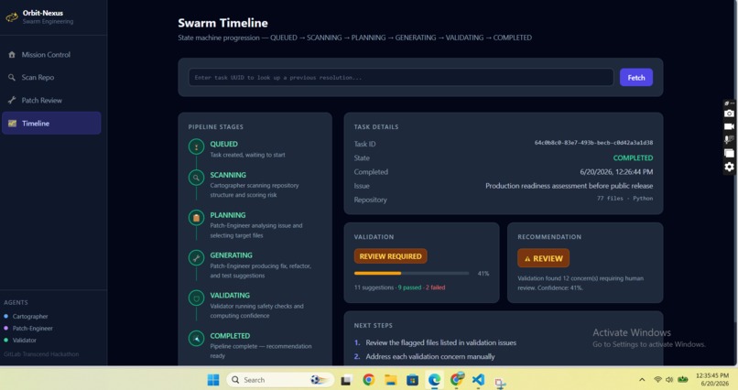Select the GENERATING stage title
Screen dimensions: 738x390
[231, 255]
